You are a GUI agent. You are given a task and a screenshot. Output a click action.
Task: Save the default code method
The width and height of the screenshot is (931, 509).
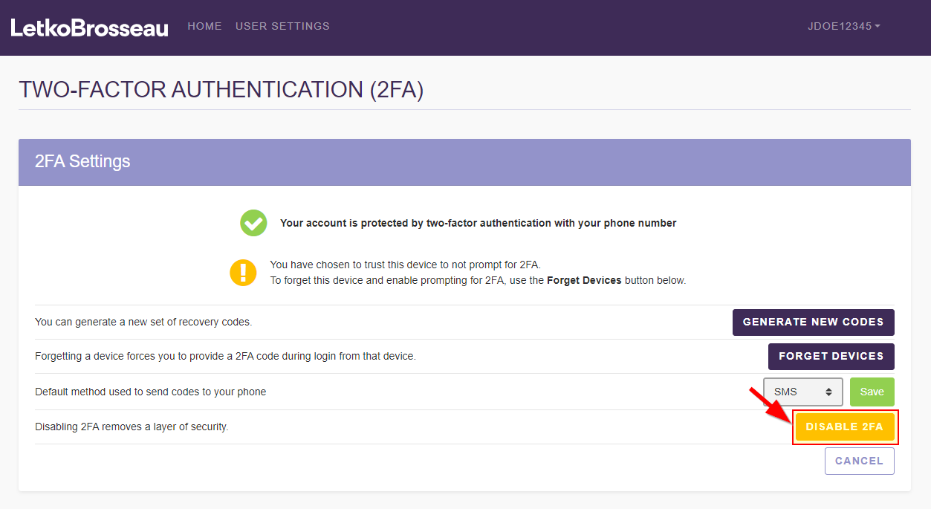872,392
